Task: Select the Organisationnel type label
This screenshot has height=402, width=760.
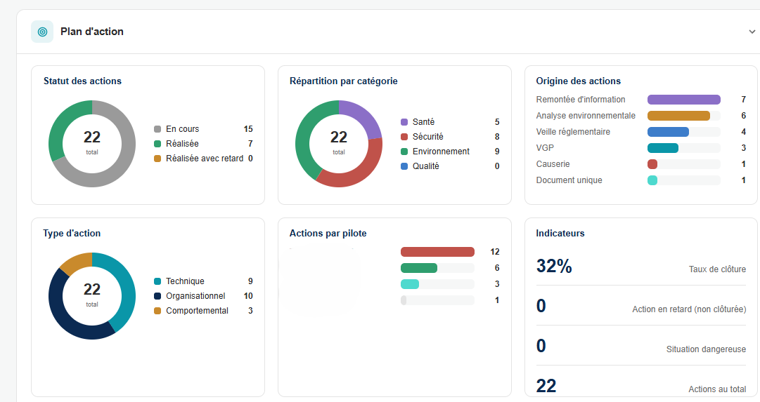Action: (x=195, y=296)
